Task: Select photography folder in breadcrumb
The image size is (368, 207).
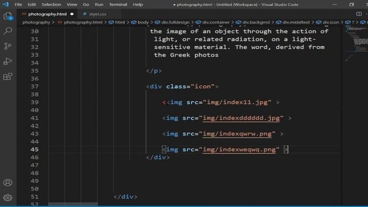Action: [36, 22]
